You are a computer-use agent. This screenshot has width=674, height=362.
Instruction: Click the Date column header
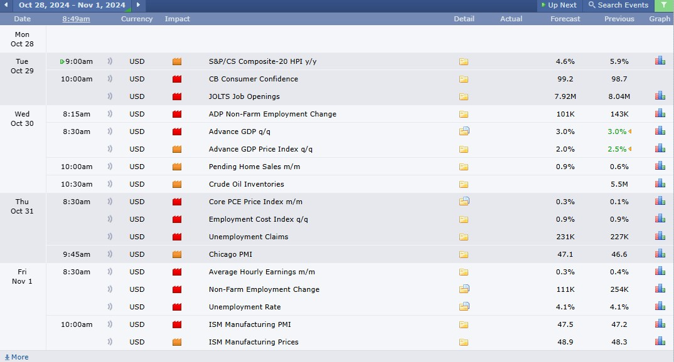pos(23,19)
